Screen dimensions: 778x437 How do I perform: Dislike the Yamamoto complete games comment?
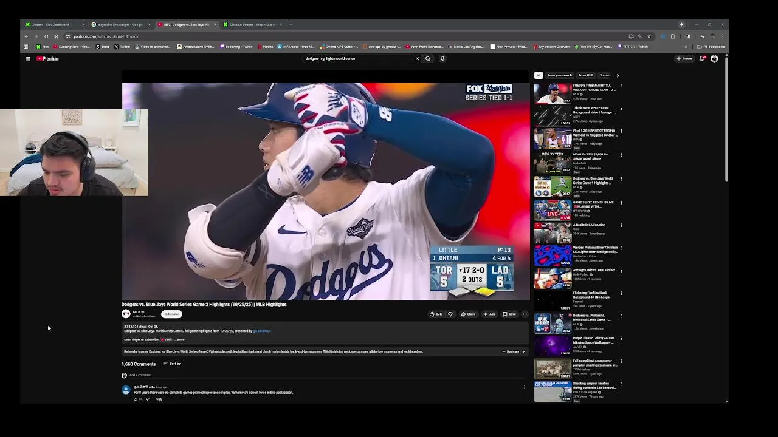pos(147,399)
